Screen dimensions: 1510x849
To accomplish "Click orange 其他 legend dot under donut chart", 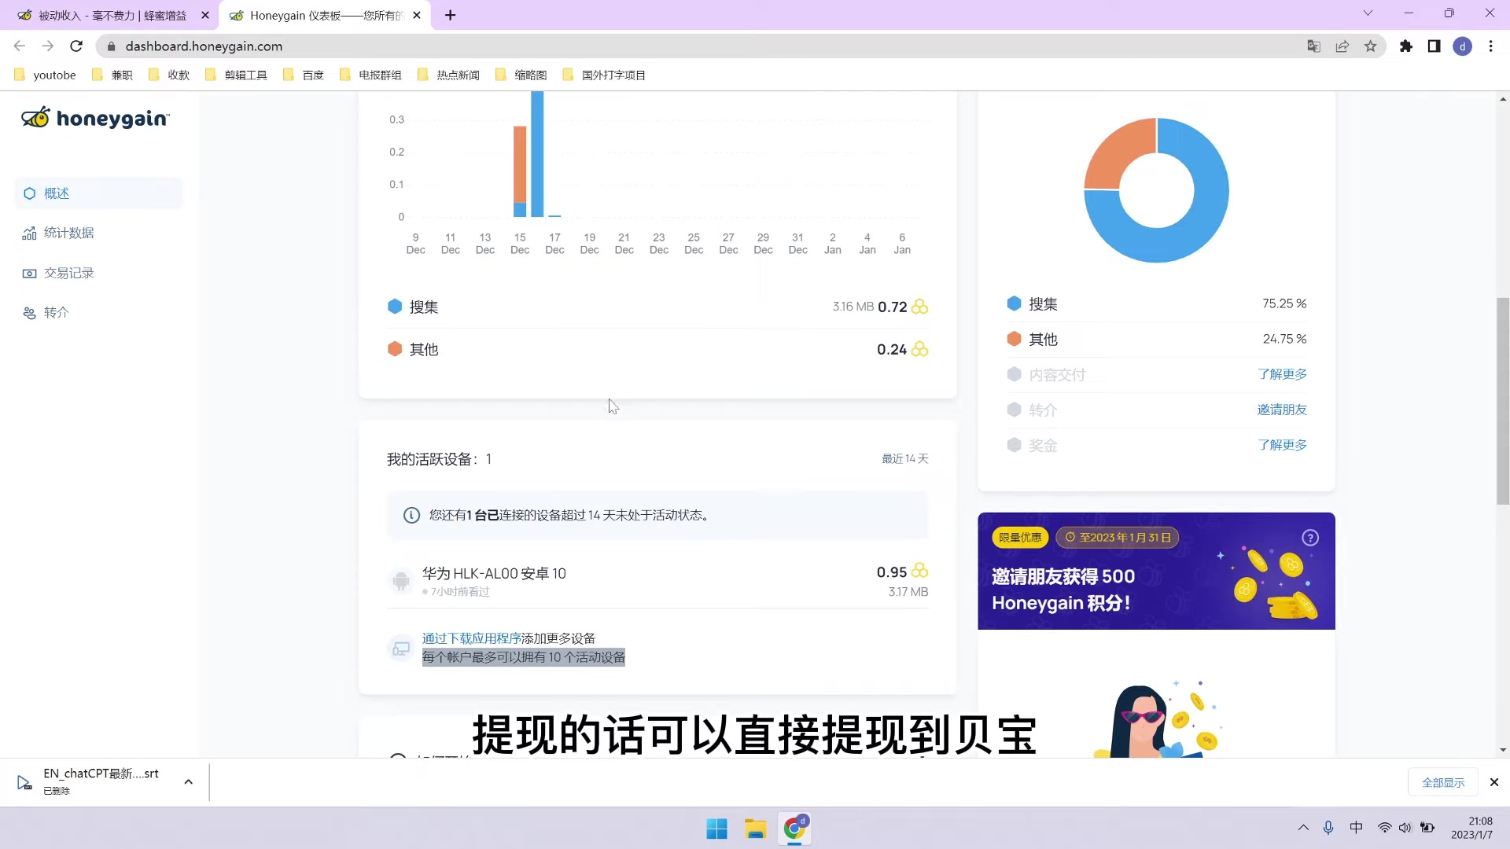I will tap(1015, 339).
